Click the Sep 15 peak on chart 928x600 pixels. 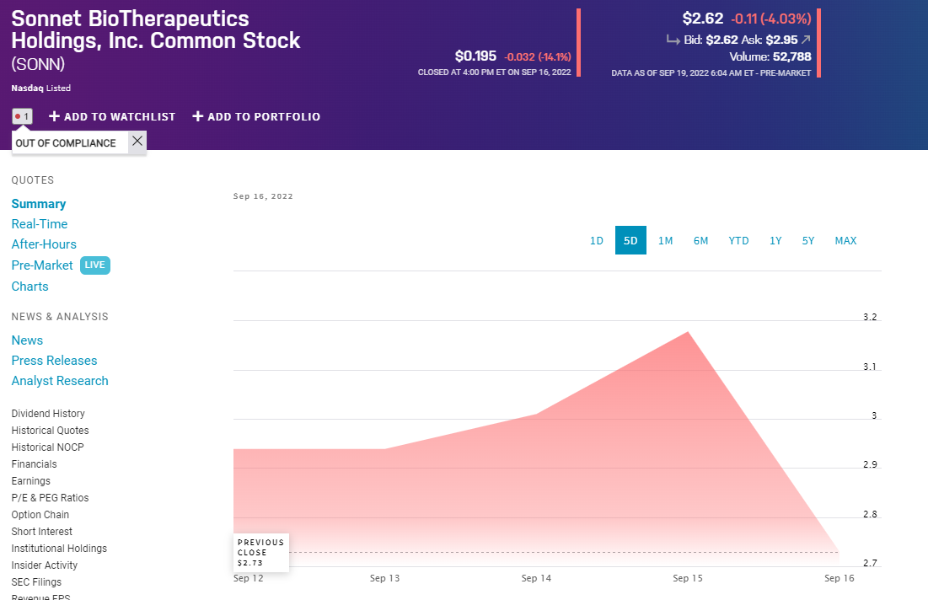coord(689,332)
